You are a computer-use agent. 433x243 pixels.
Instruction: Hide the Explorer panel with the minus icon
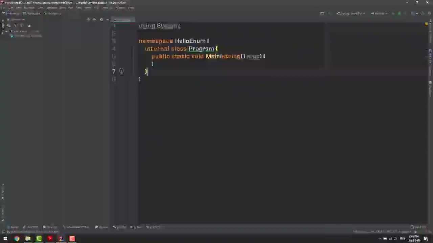[107, 19]
